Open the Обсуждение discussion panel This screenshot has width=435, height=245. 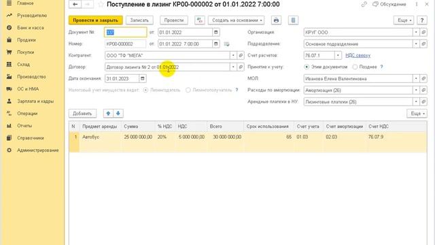tap(389, 5)
